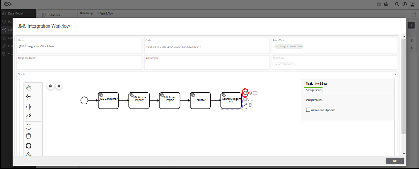The width and height of the screenshot is (419, 169).
Task: Click the plus add button behind dialog
Action: (x=411, y=25)
